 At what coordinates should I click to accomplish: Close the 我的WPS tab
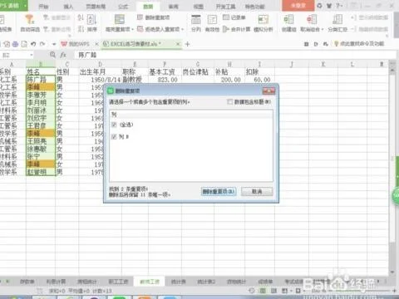(x=96, y=44)
